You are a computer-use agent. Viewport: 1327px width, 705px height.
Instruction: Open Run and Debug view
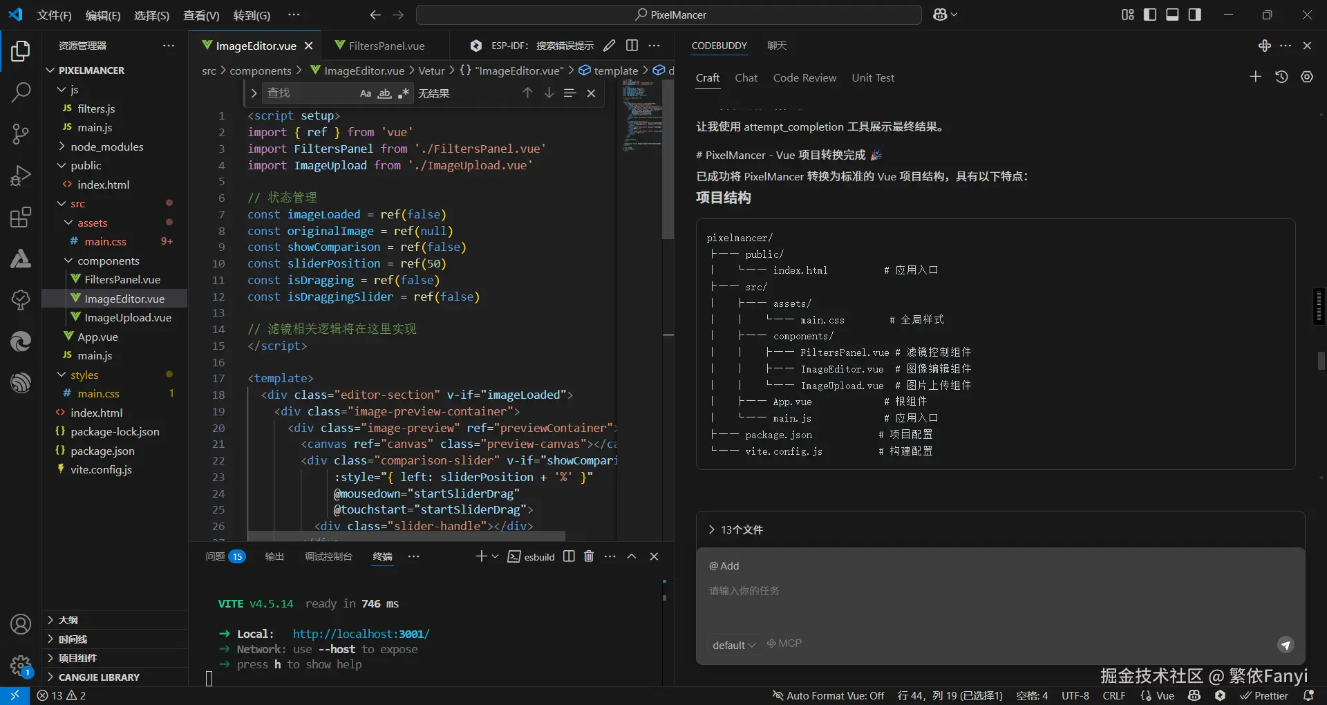[21, 176]
